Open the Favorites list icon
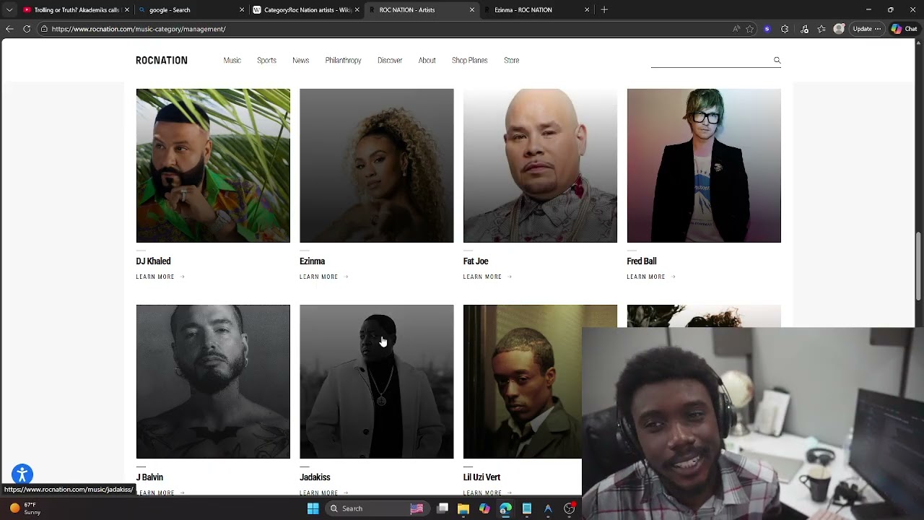The image size is (924, 520). pyautogui.click(x=821, y=29)
